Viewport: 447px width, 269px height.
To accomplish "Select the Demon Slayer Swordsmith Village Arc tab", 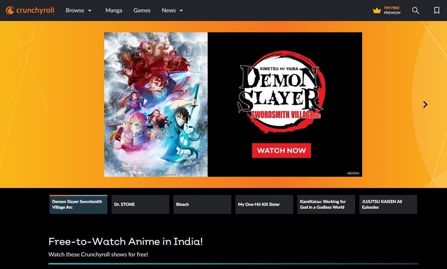I will pyautogui.click(x=78, y=204).
